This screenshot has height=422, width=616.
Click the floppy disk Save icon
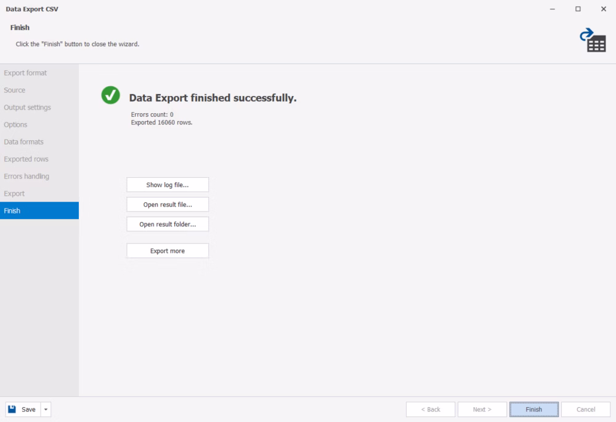[x=12, y=409]
